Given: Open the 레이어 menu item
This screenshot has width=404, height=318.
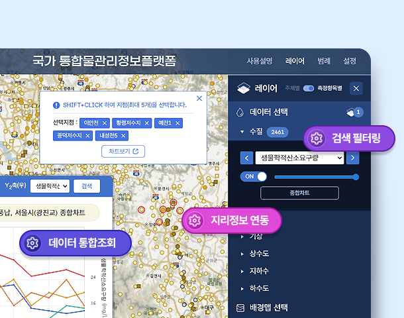Looking at the screenshot, I should 295,61.
